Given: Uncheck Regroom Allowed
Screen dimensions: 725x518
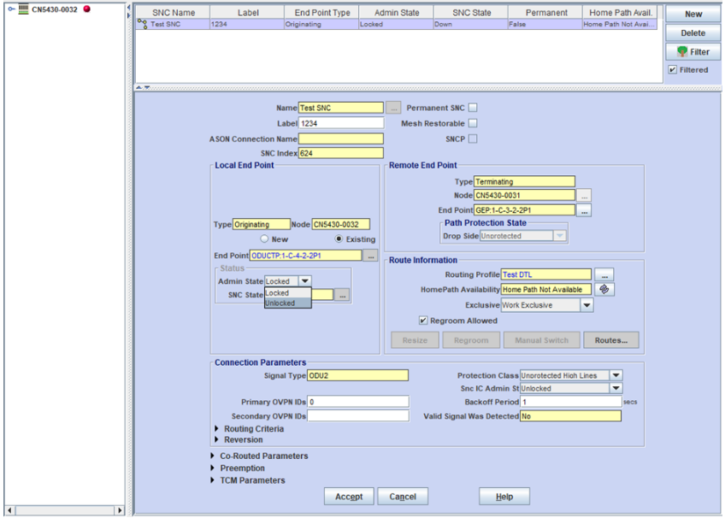Looking at the screenshot, I should pyautogui.click(x=422, y=321).
